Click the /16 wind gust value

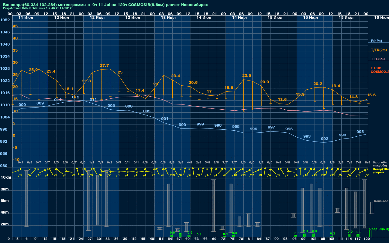(39, 175)
